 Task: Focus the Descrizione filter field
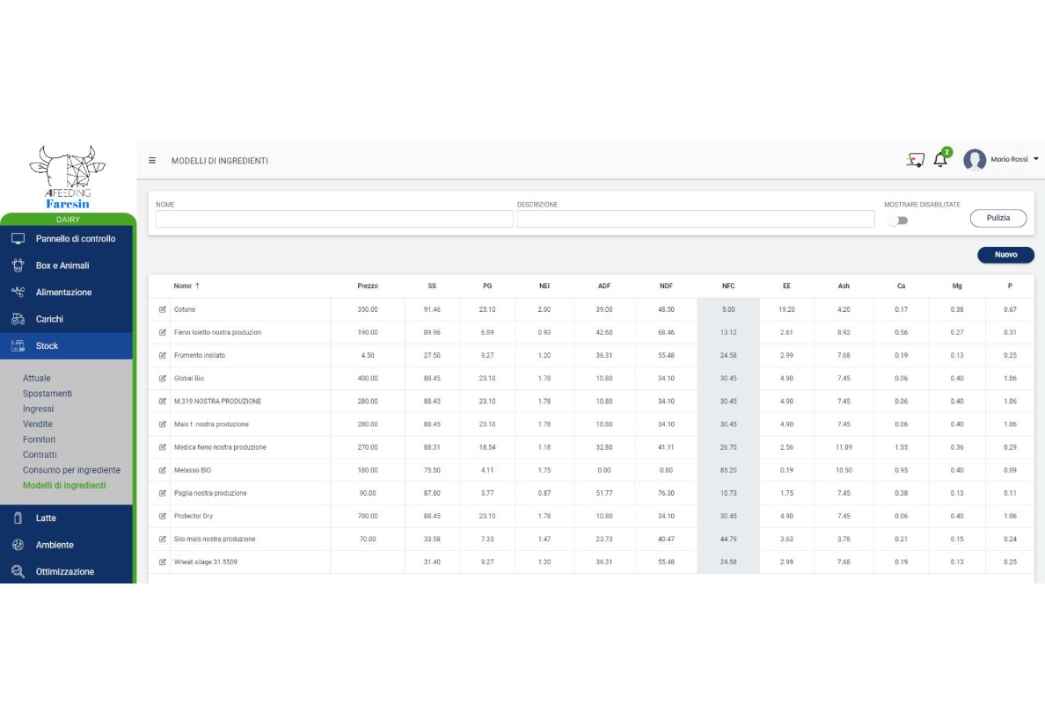click(x=696, y=219)
